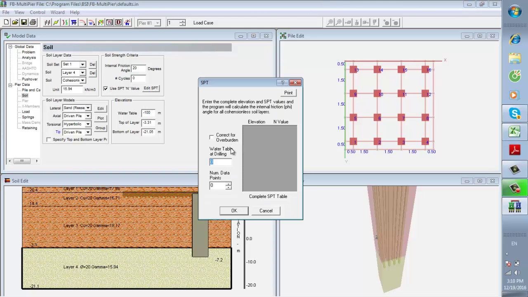Click the zoom in magnifier icon

pyautogui.click(x=330, y=23)
